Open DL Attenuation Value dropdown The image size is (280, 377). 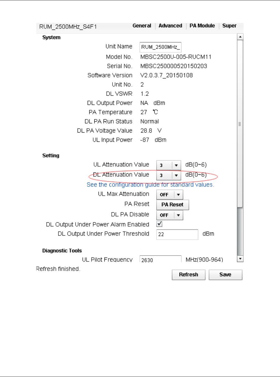pyautogui.click(x=169, y=176)
